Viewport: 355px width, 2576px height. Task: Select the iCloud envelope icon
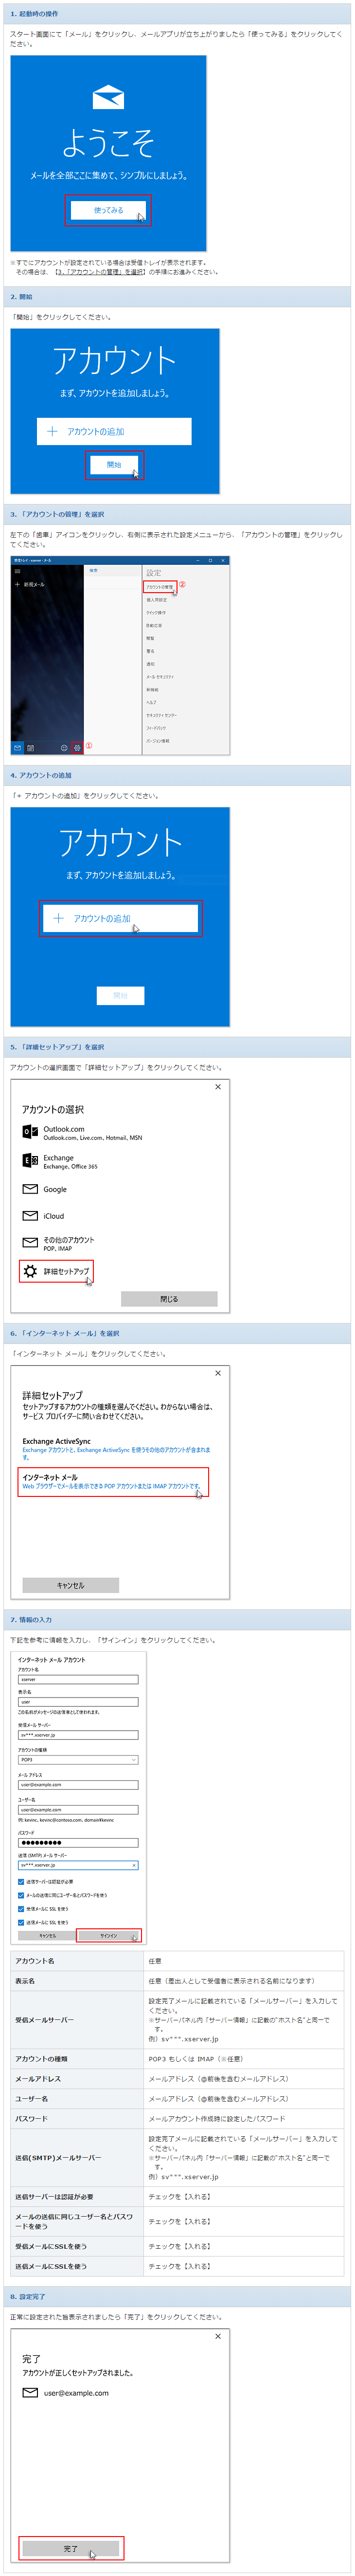[30, 1216]
